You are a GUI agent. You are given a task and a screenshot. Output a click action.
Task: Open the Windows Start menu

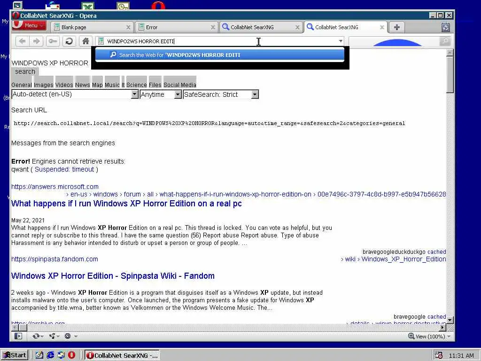point(15,355)
